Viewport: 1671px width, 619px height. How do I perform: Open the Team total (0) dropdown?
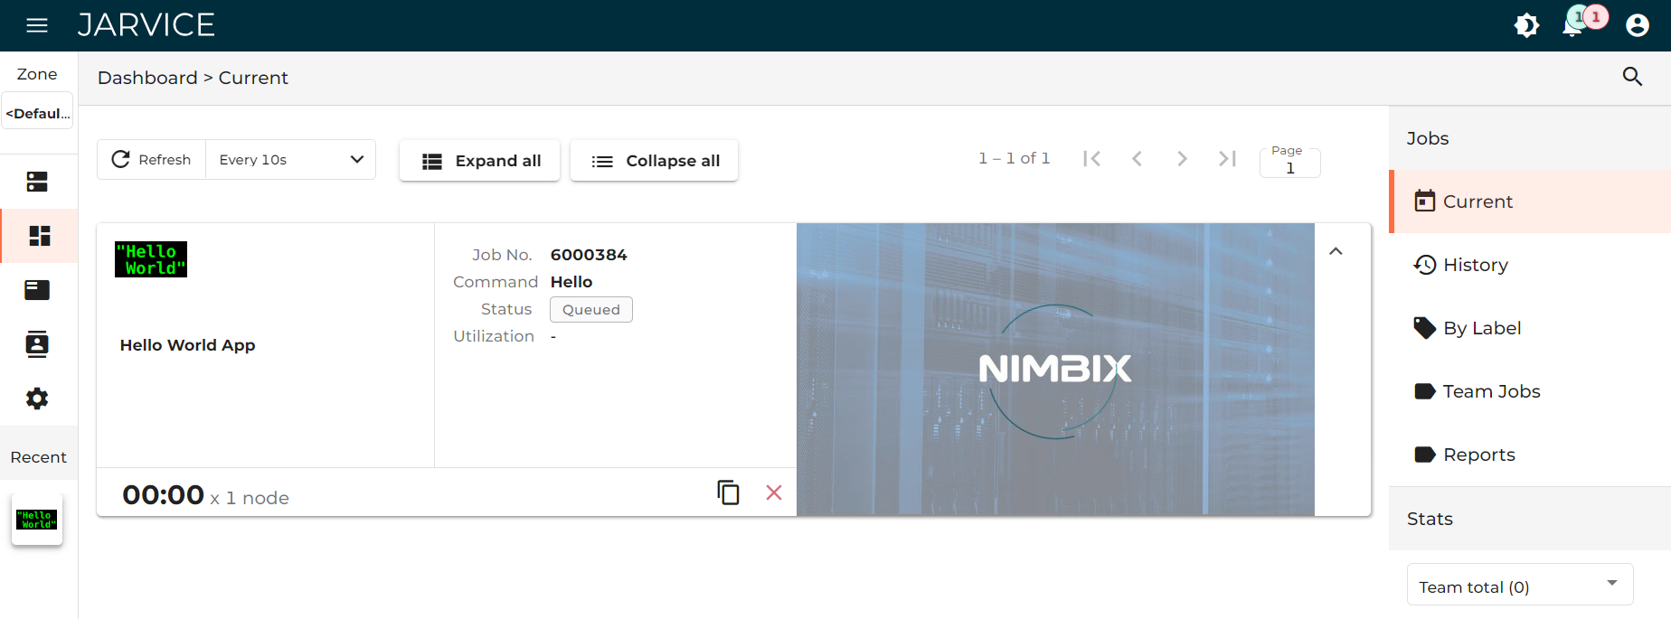(1520, 585)
